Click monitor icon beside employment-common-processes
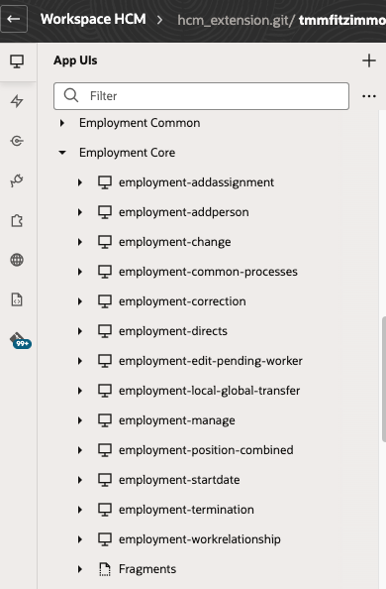386x589 pixels. pos(105,272)
